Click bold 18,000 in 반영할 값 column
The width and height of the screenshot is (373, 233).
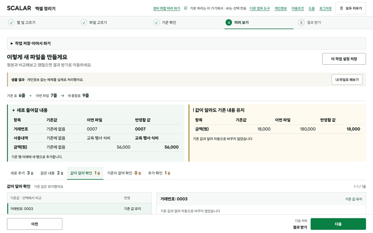coord(353,129)
